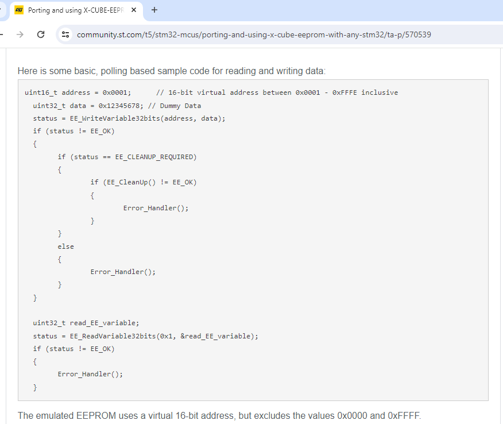The width and height of the screenshot is (503, 424).
Task: Click 'if (EE_CleanUp() != EE_OK)' line
Action: tap(144, 182)
